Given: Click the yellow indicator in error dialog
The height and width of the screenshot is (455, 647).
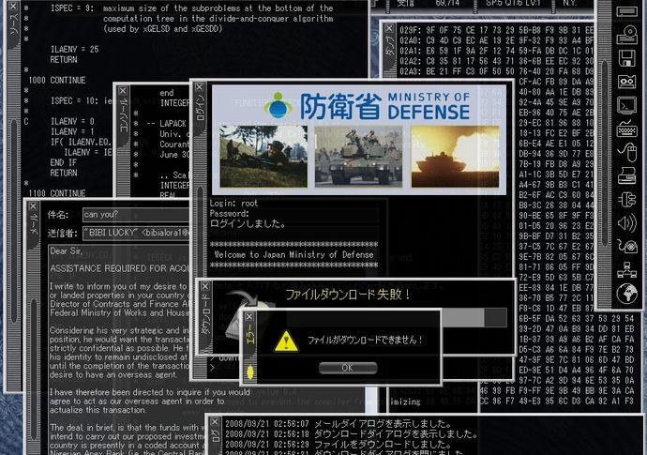Looking at the screenshot, I should [x=249, y=372].
